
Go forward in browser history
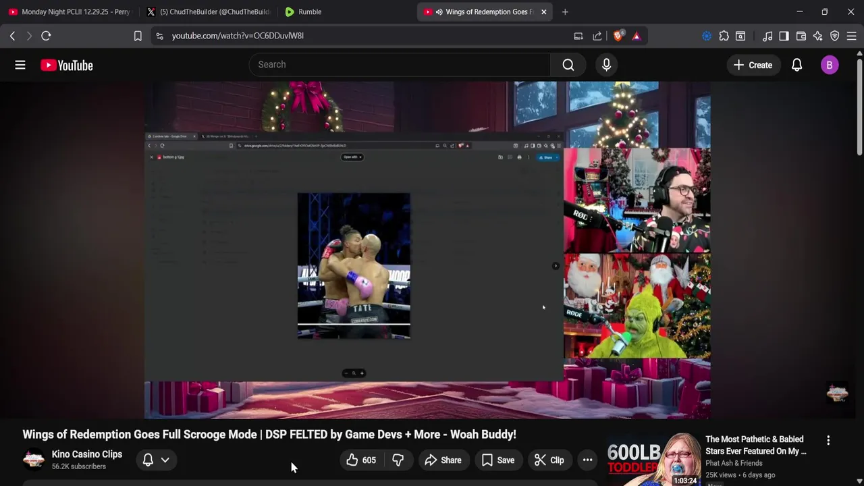[x=29, y=36]
